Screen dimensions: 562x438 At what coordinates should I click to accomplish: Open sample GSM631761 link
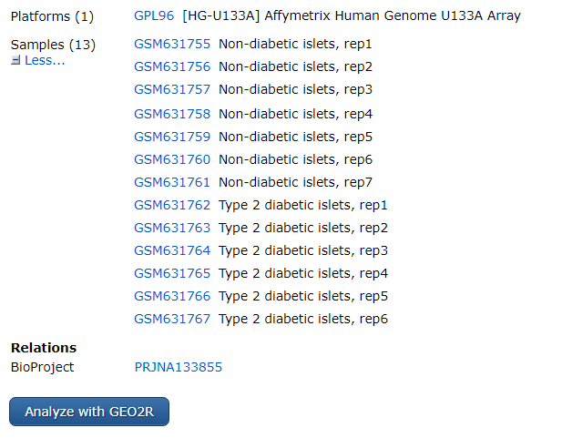click(172, 182)
